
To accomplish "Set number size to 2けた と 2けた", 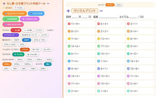I will pos(10,45).
